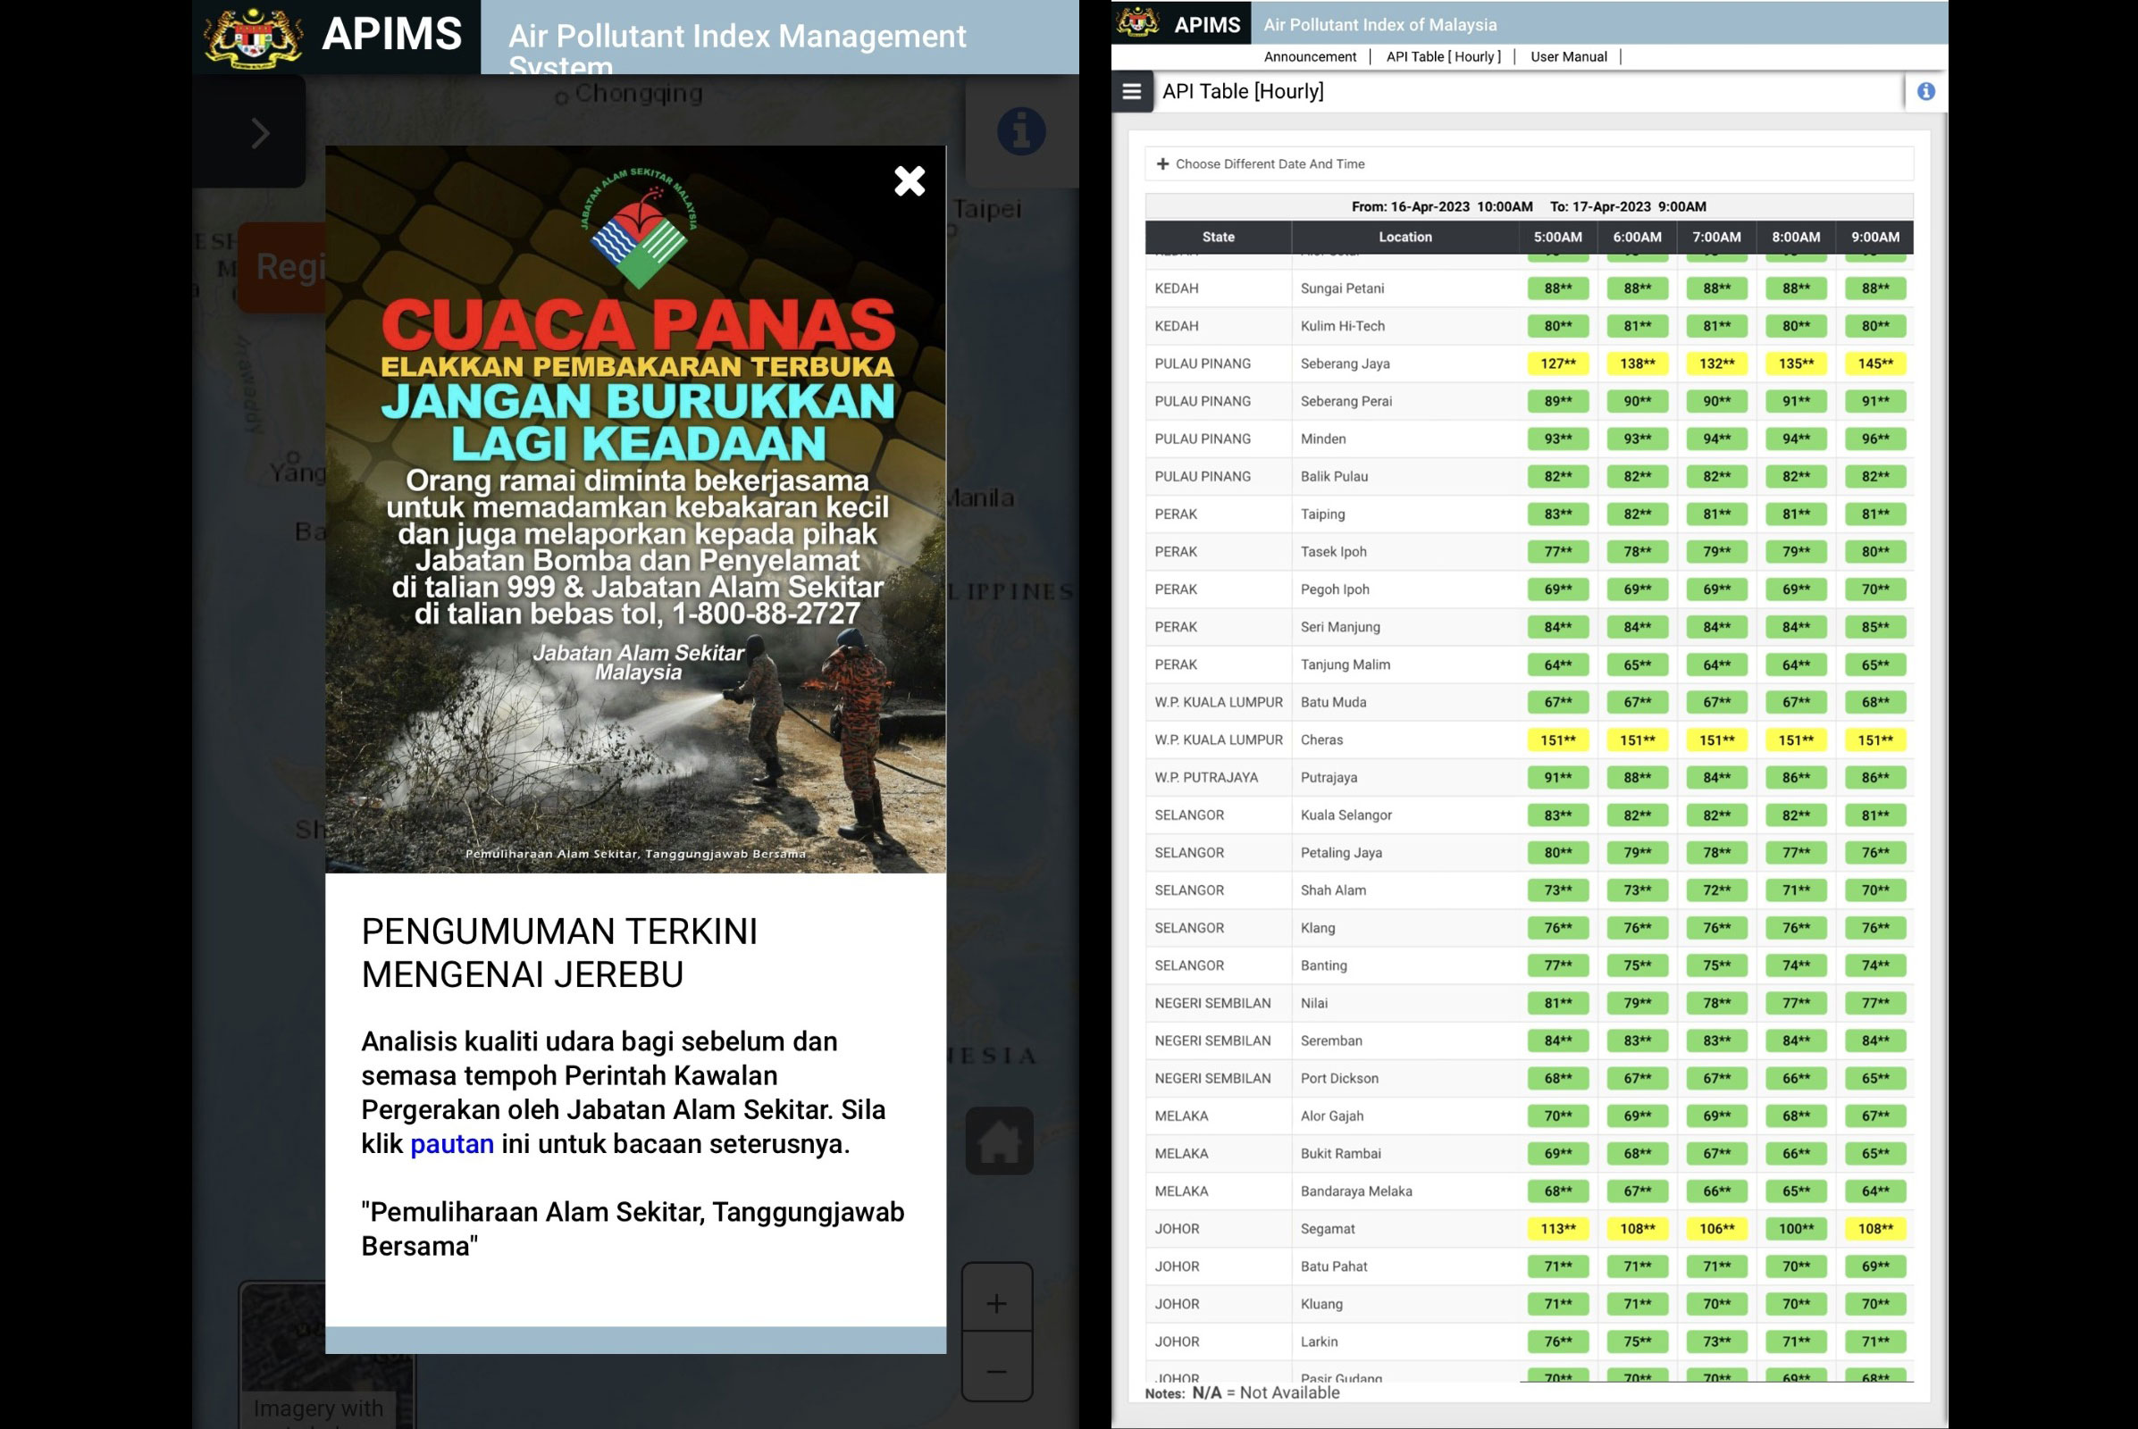This screenshot has height=1429, width=2138.
Task: Click Seberang Jaya 9:00AM value 145**
Action: click(x=1874, y=364)
